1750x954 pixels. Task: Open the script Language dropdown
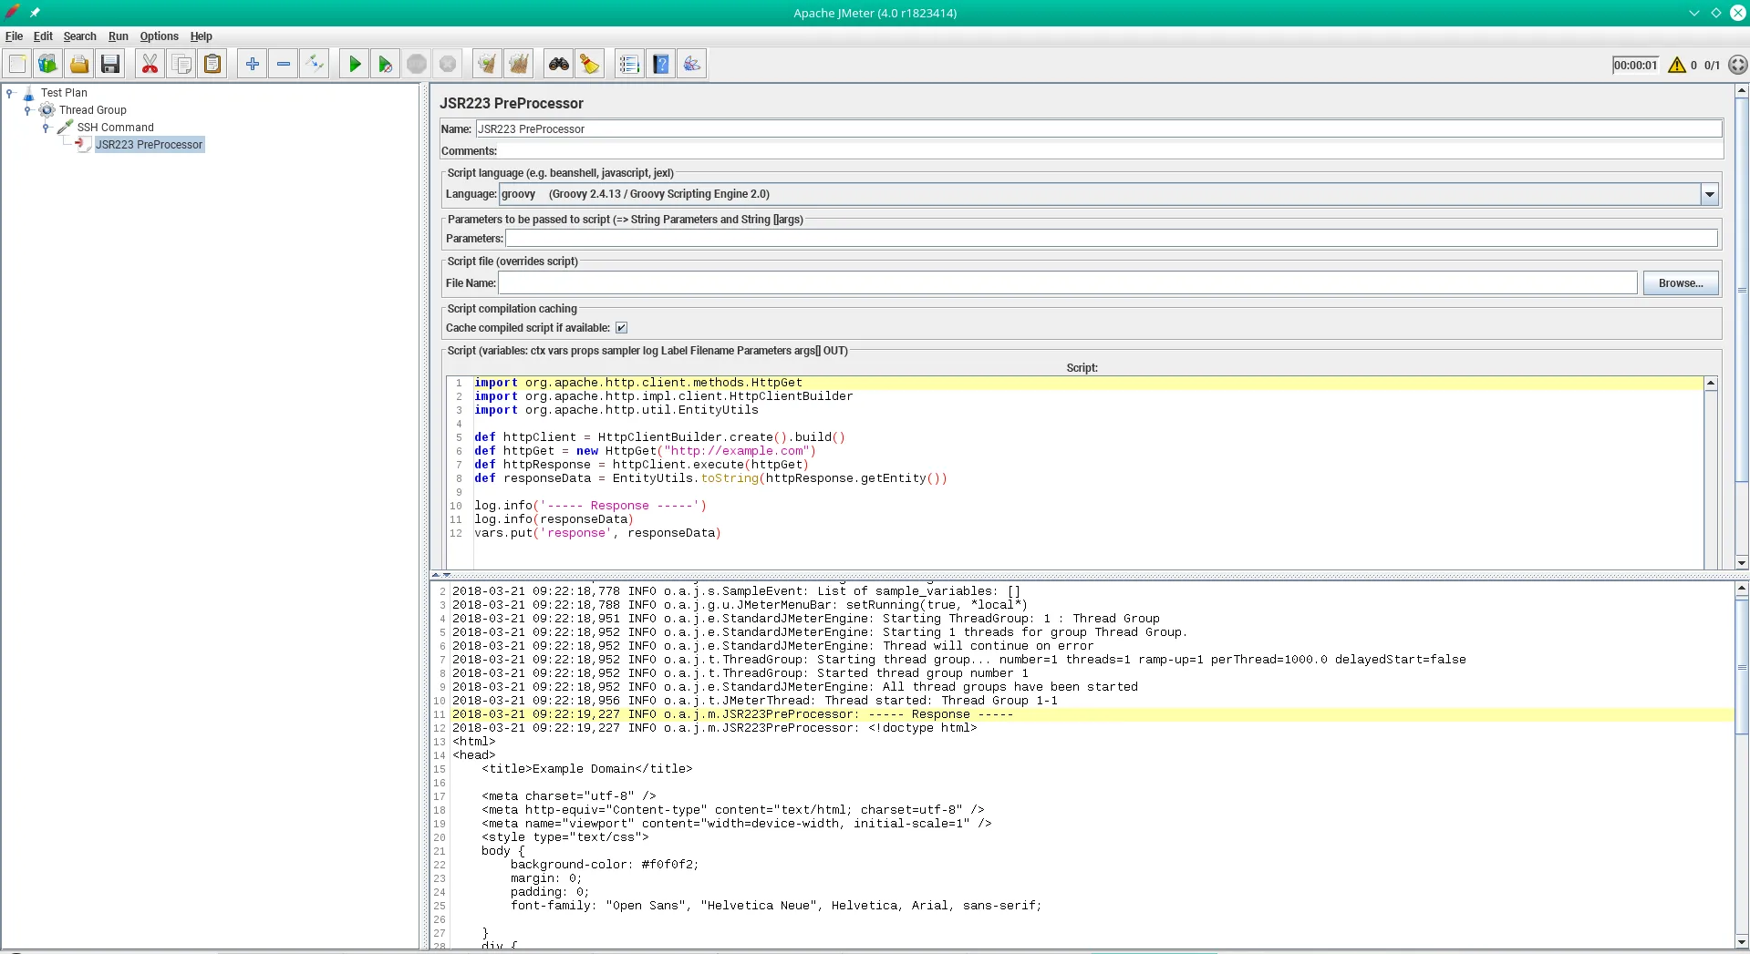[x=1709, y=194]
